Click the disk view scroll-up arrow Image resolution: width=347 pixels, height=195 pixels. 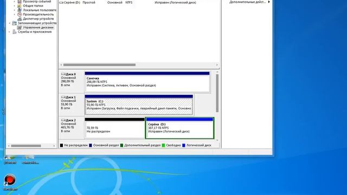pos(217,72)
